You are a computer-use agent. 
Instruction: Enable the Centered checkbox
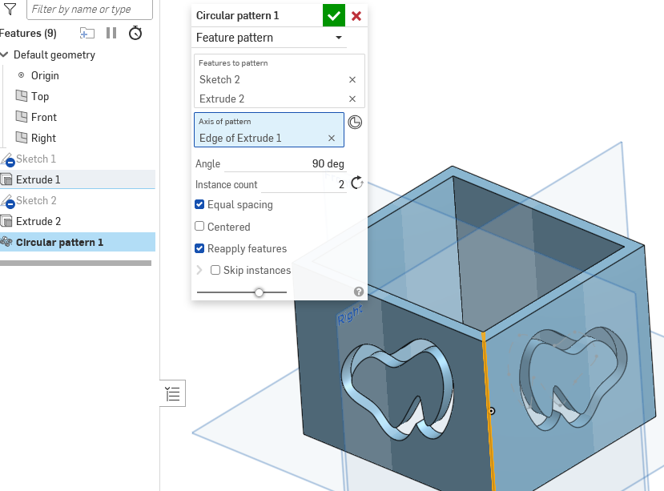[199, 226]
